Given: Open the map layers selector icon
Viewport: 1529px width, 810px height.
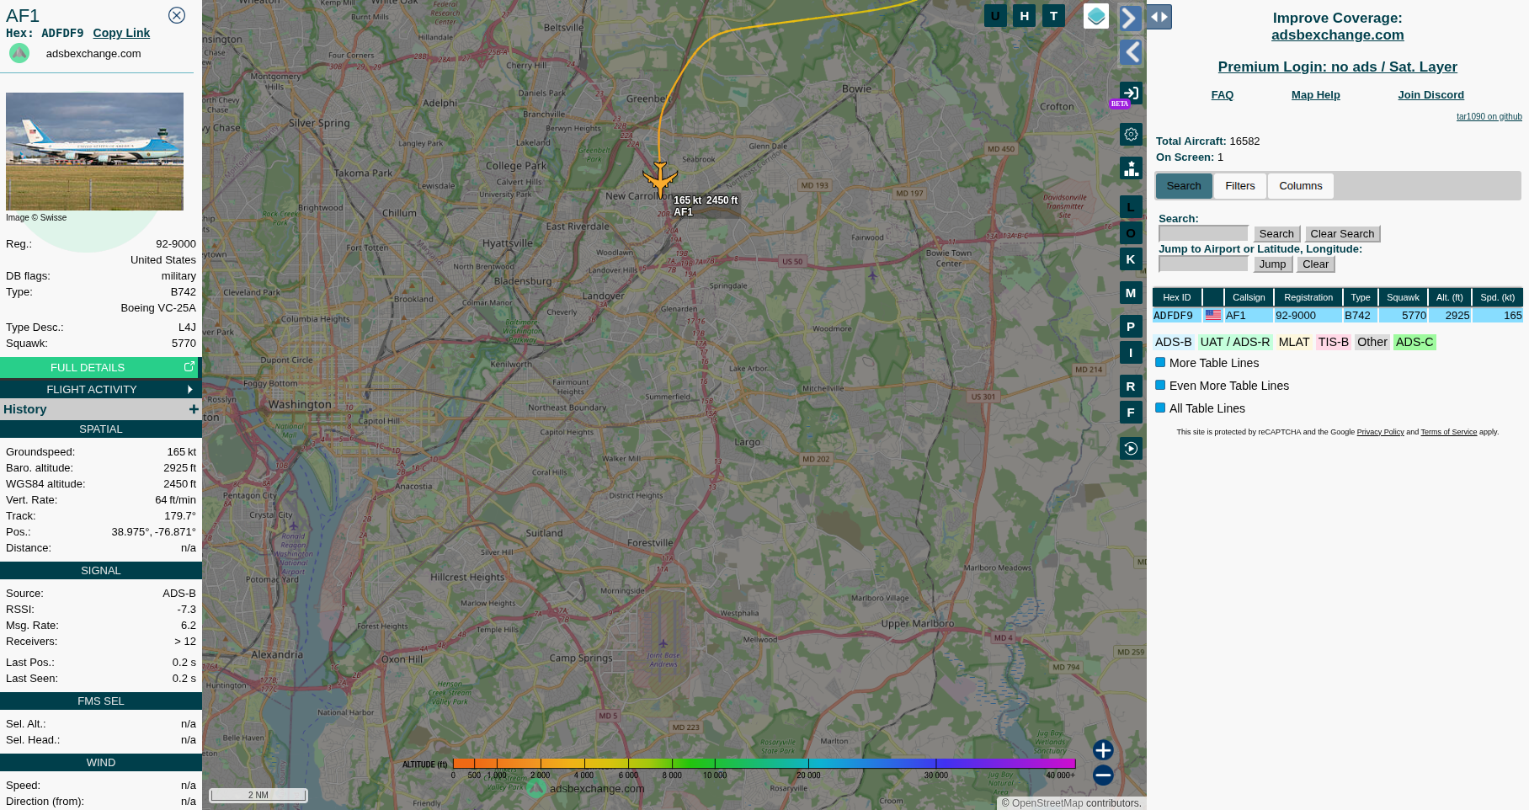Looking at the screenshot, I should [x=1095, y=16].
